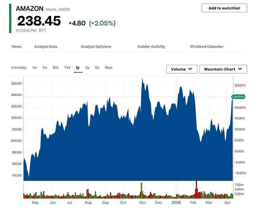This screenshot has height=211, width=259.
Task: Click the 7.50m volume axis label
Action: coord(239,185)
